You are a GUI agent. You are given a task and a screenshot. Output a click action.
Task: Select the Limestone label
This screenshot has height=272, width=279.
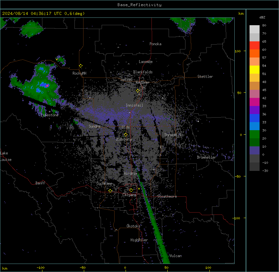(50, 115)
